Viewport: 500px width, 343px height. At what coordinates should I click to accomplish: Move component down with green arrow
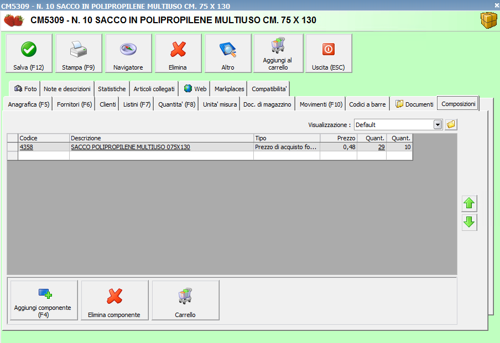[x=469, y=222]
